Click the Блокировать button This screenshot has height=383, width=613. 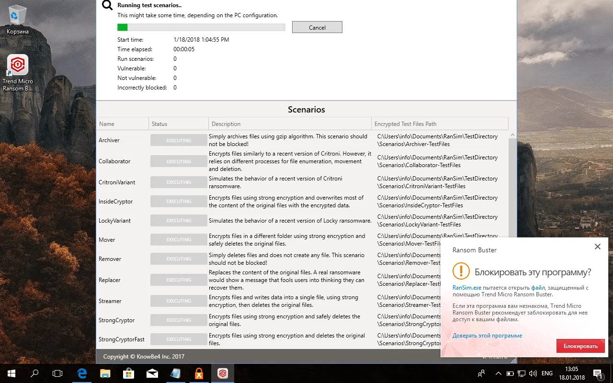(x=580, y=346)
